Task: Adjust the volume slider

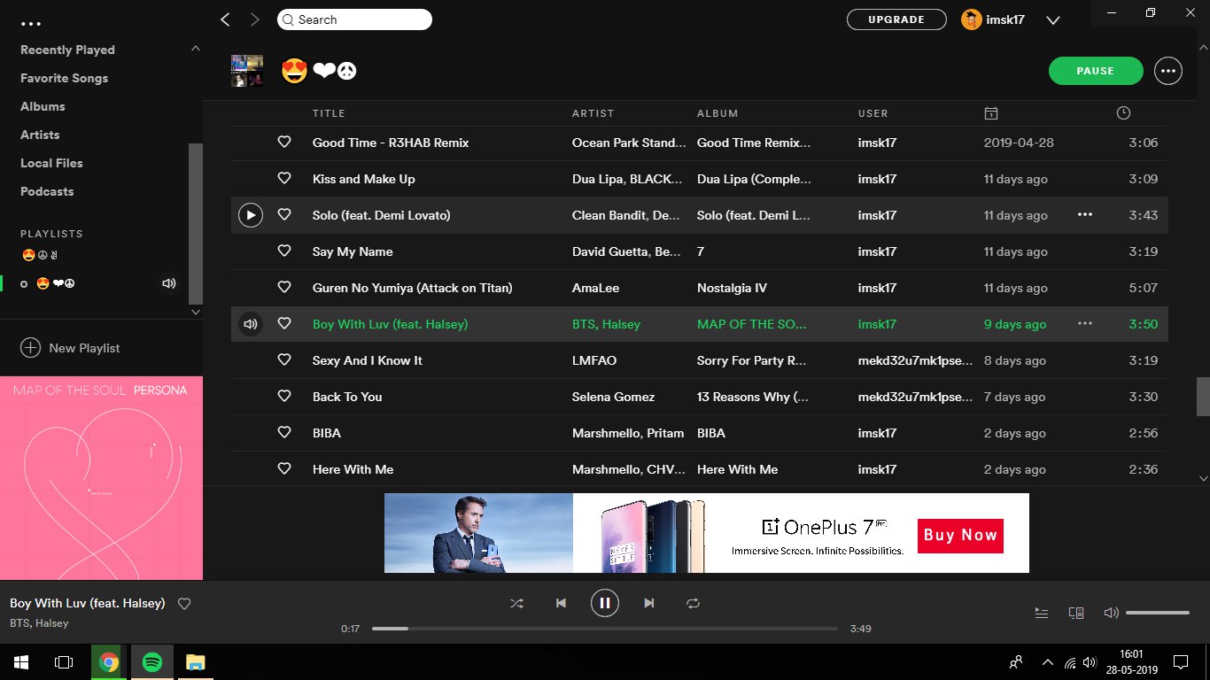Action: click(x=1158, y=613)
